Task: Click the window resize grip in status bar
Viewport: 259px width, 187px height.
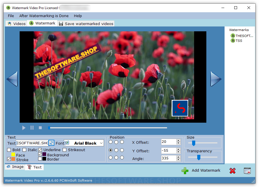Action: [x=253, y=181]
